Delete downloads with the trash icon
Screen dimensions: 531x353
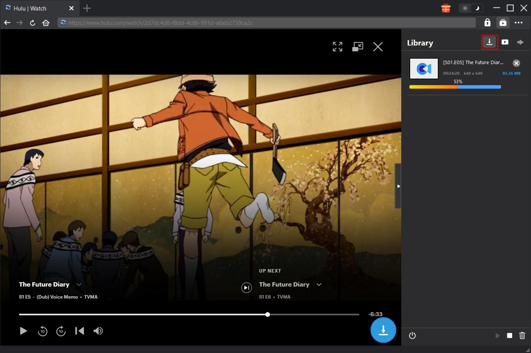pos(522,336)
